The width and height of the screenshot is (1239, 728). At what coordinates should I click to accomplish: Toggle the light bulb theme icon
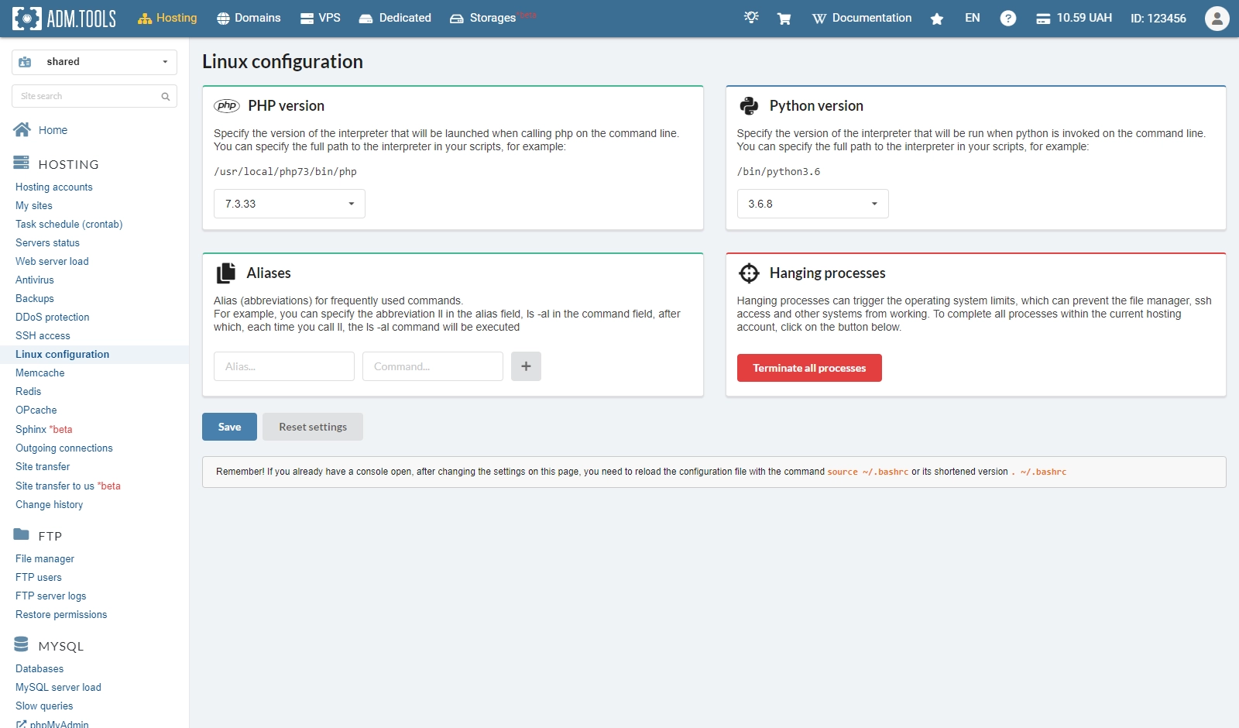pyautogui.click(x=750, y=18)
